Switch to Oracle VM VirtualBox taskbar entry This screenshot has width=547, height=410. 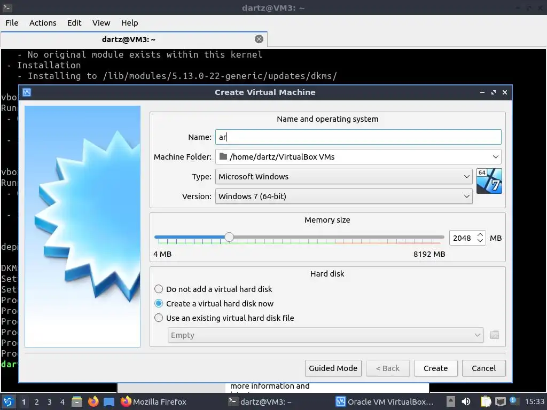tap(385, 401)
